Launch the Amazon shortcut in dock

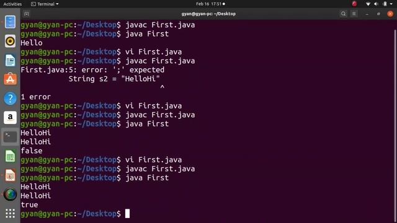click(x=10, y=118)
